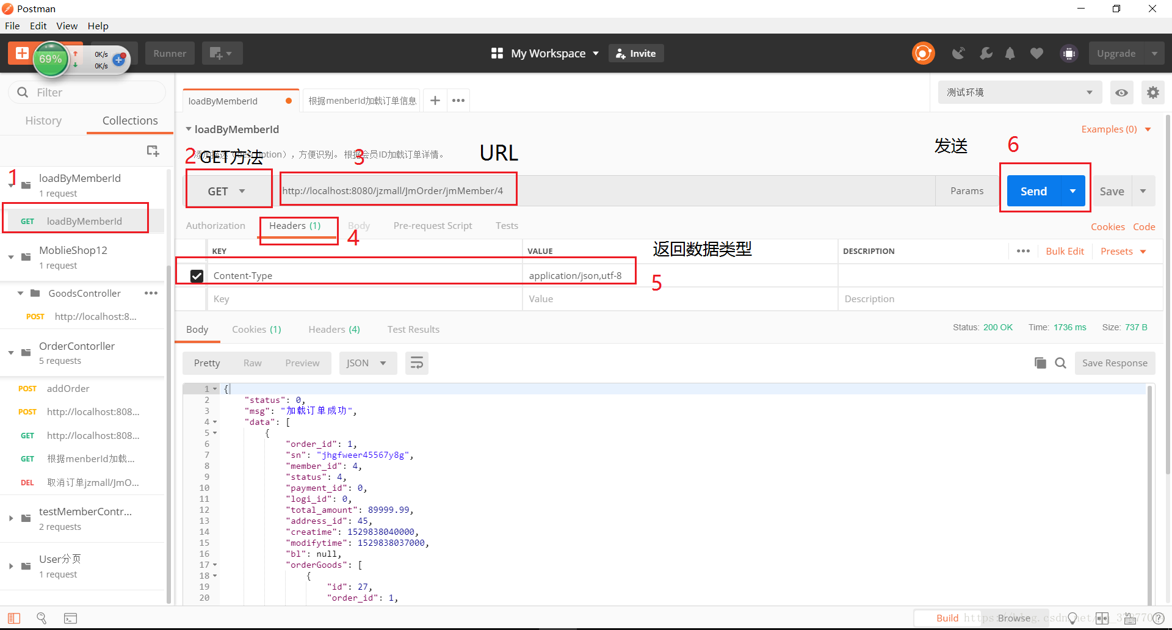The image size is (1172, 630).
Task: Toggle response line wrap icon
Action: (416, 363)
